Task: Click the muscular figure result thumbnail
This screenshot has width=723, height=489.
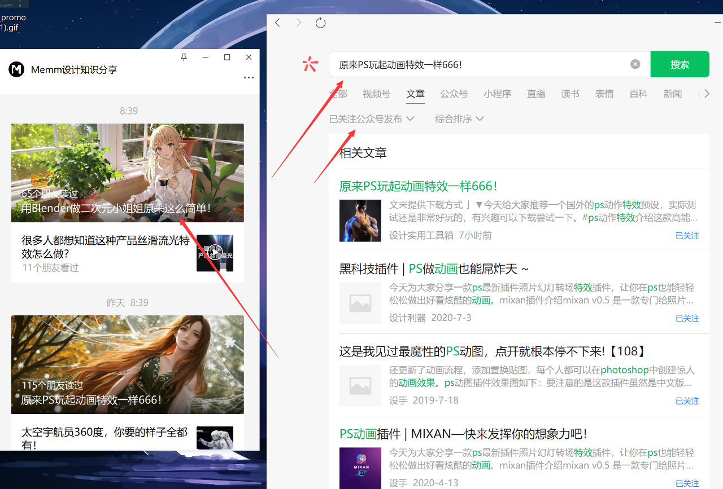Action: click(x=360, y=221)
